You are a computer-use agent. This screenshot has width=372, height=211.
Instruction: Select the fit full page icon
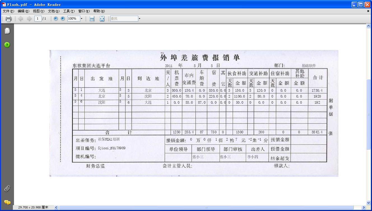pos(102,19)
